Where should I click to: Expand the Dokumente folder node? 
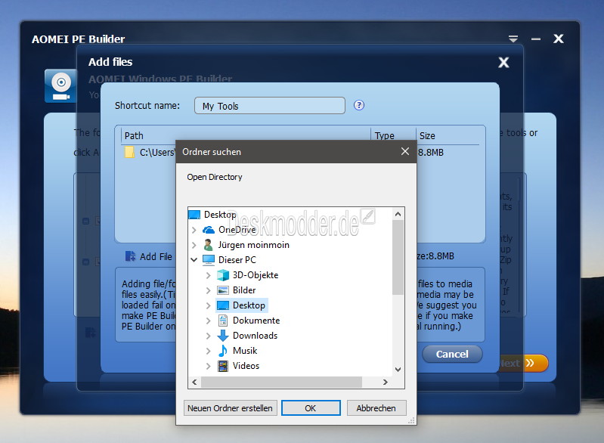(209, 321)
